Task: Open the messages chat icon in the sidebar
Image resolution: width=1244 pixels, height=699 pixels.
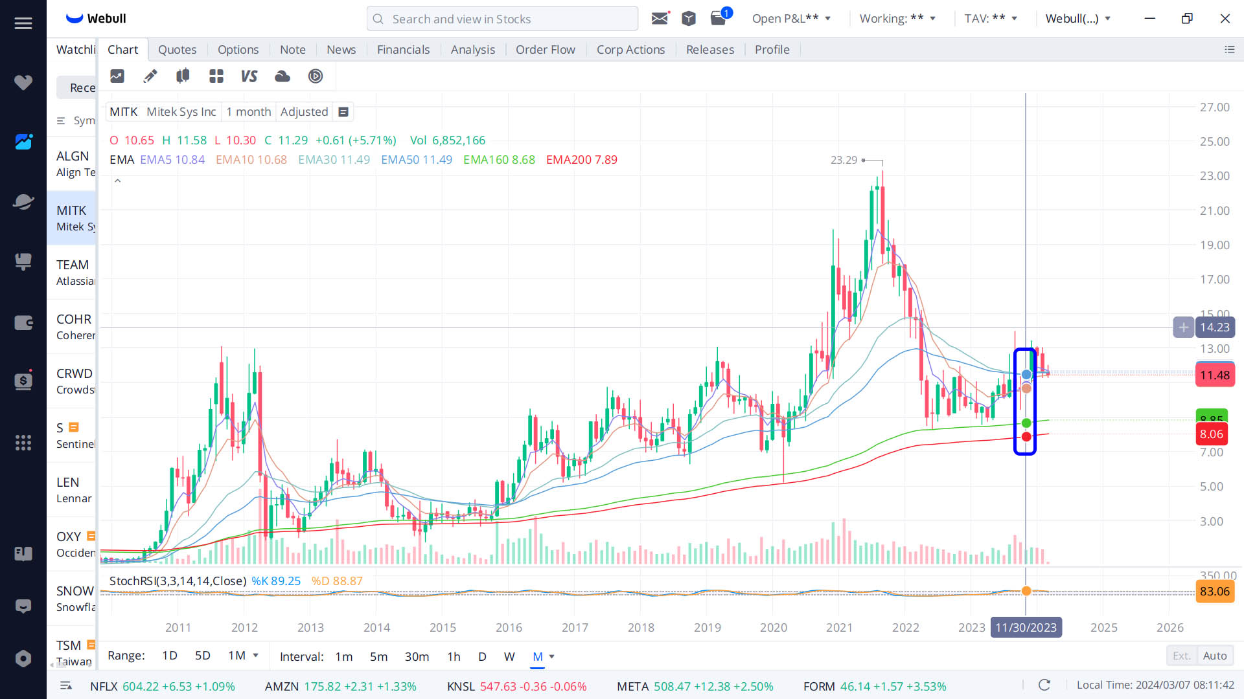Action: [23, 606]
